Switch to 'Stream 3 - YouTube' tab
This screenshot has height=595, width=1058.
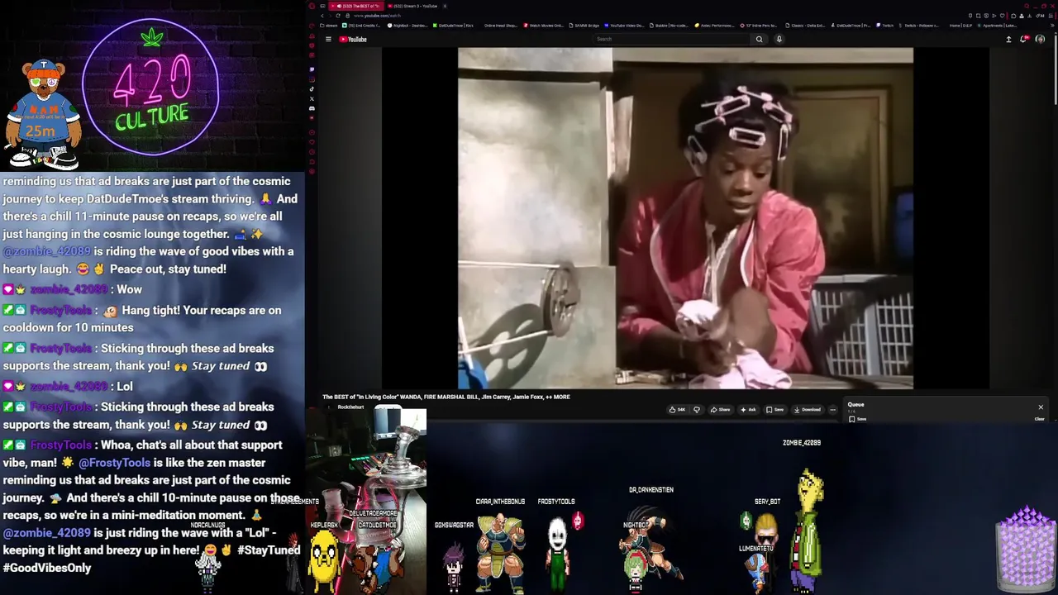(x=412, y=6)
